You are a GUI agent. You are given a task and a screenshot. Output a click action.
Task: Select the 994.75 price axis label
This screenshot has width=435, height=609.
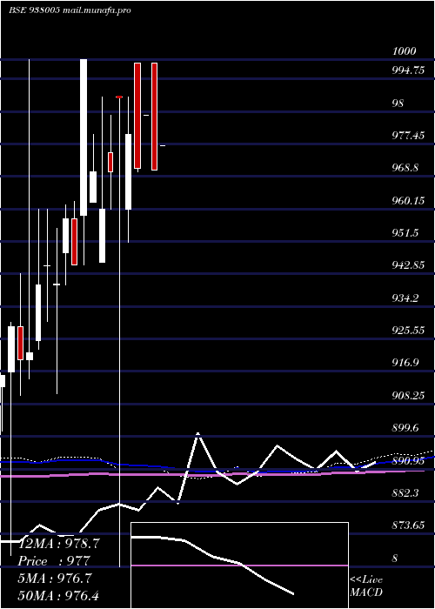coord(408,70)
